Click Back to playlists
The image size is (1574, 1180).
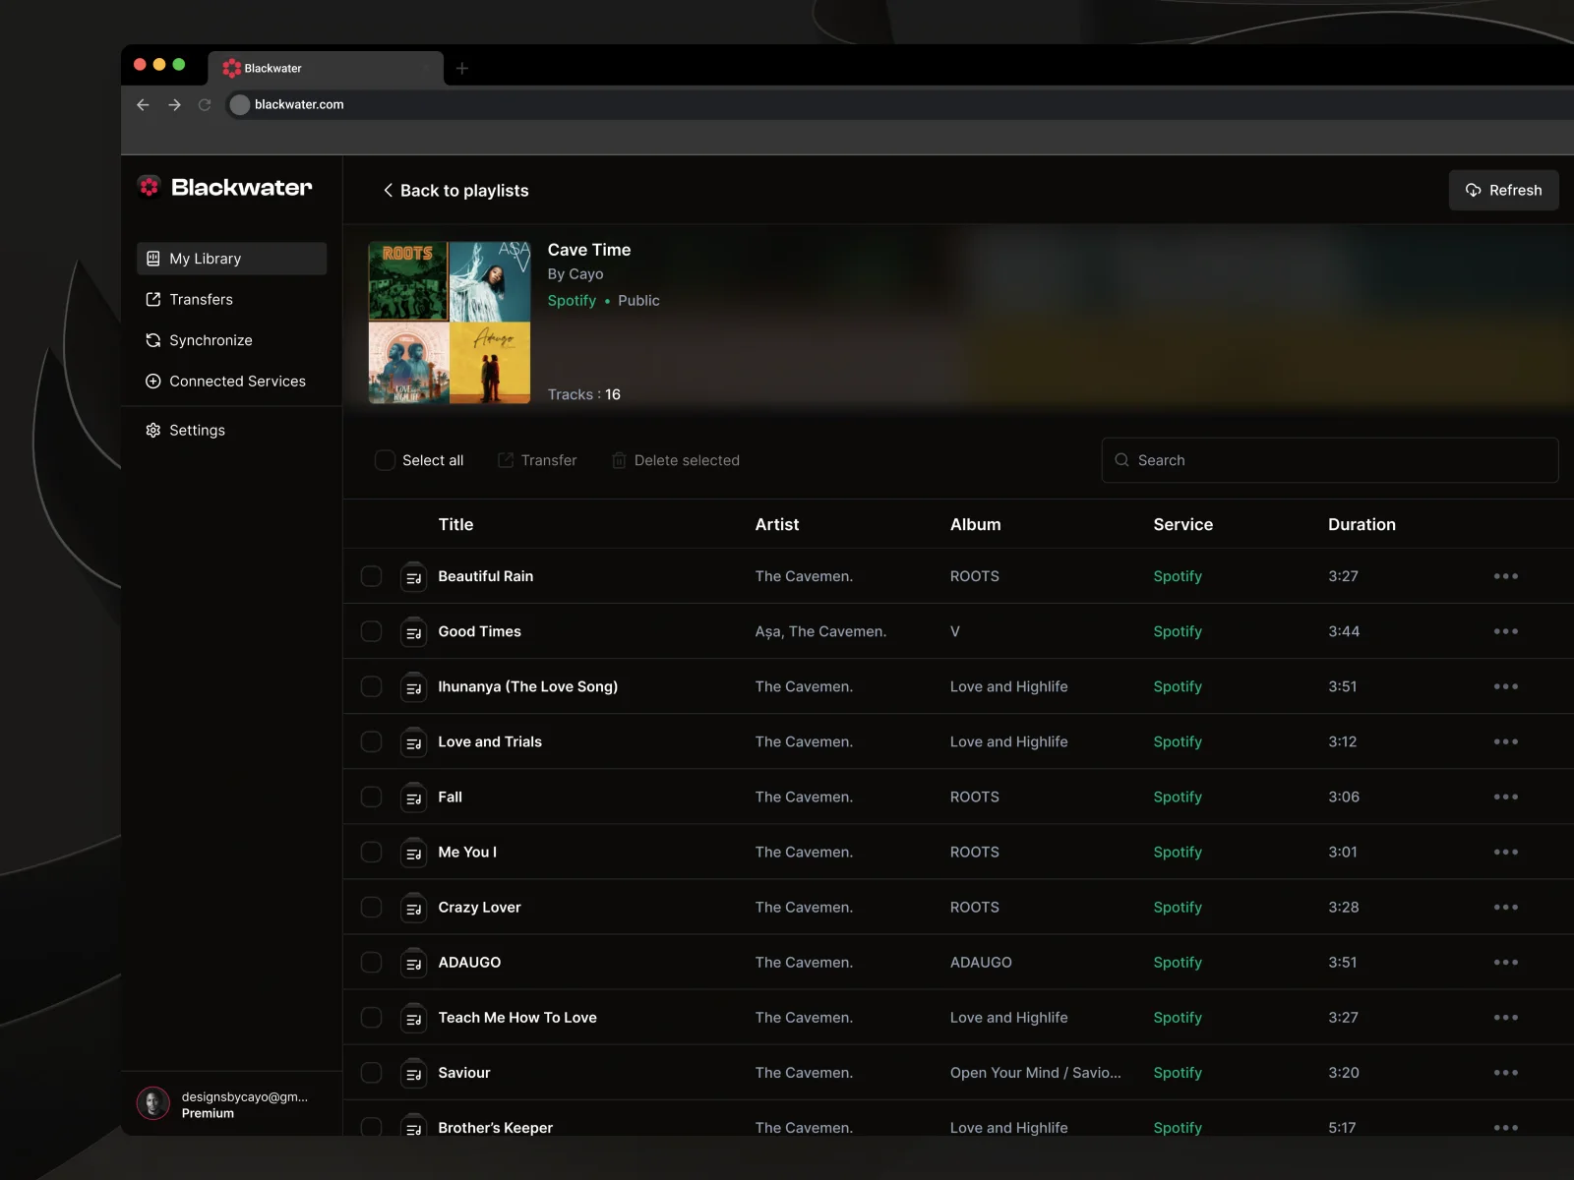tap(455, 191)
